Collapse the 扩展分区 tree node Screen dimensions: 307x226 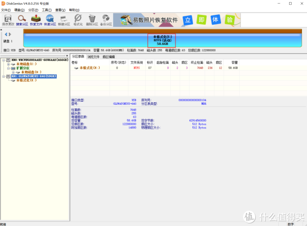8,69
